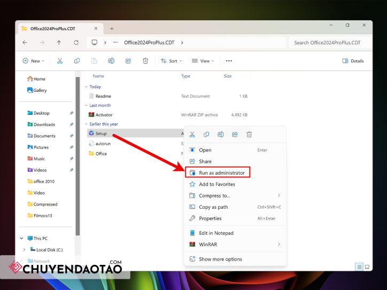
Task: Go back with the left arrow button
Action: (25, 43)
